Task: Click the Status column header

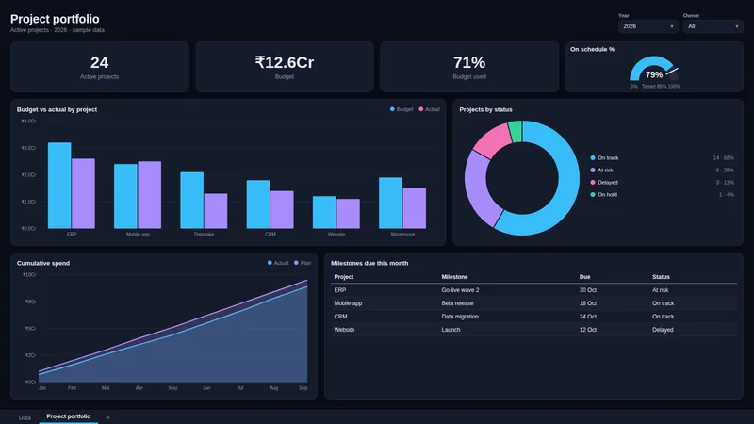Action: pyautogui.click(x=661, y=277)
